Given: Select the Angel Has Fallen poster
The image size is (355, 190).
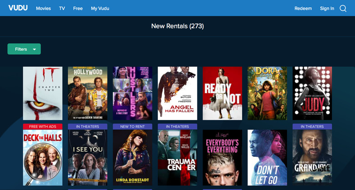Looking at the screenshot, I should click(177, 93).
